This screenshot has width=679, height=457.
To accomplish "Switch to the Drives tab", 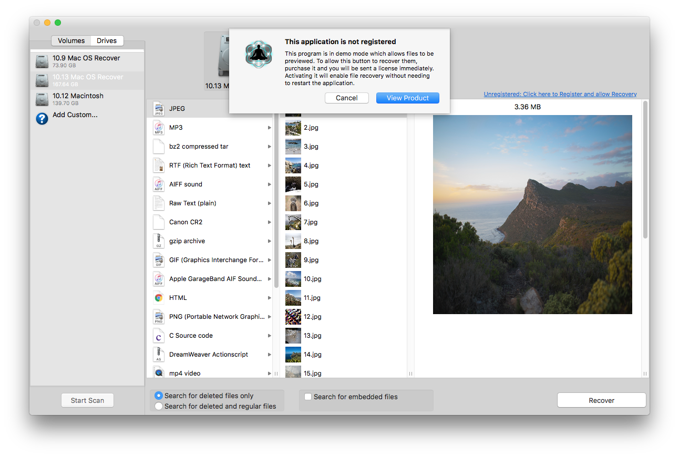I will [107, 40].
